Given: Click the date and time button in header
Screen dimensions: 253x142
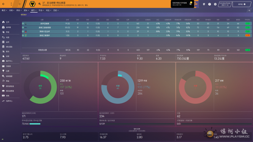Looking at the screenshot, I should tap(225, 4).
